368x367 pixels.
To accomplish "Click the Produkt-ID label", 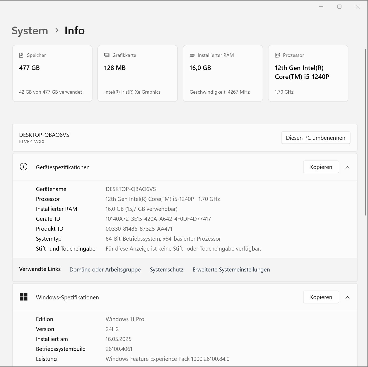I will [50, 229].
